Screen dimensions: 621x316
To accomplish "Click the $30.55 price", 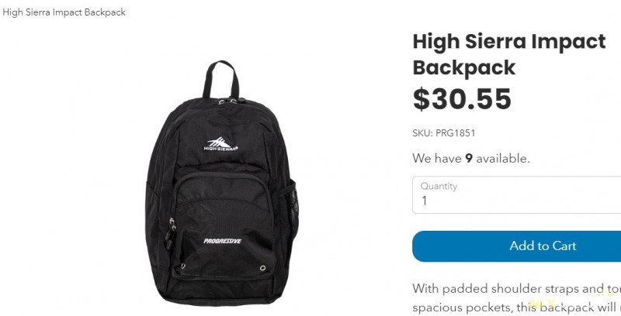I will (462, 99).
